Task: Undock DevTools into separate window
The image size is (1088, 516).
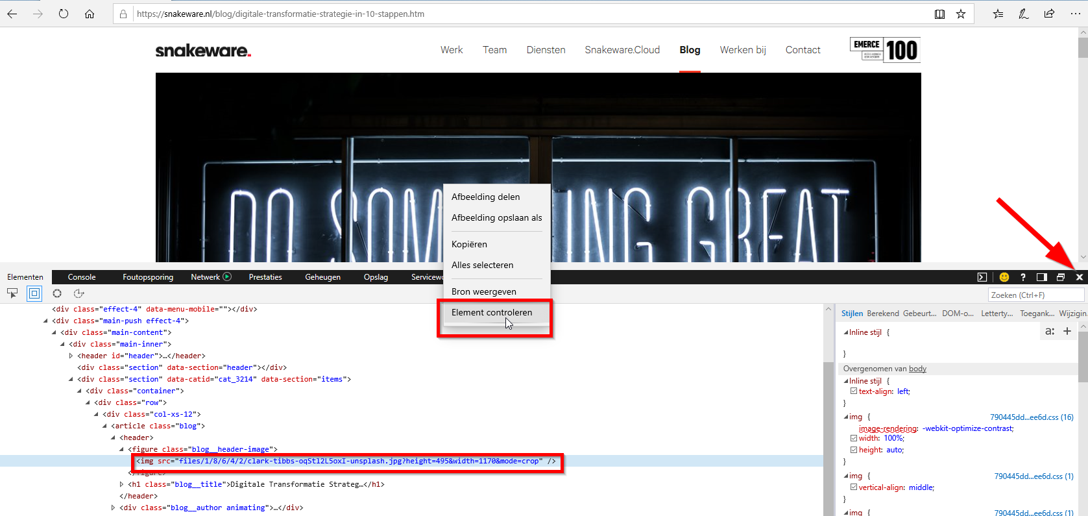Action: tap(1061, 277)
